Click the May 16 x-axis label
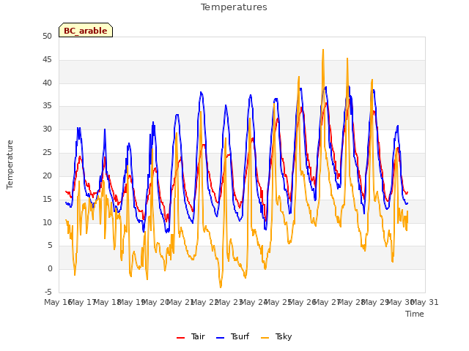469x351 pixels. click(x=57, y=302)
